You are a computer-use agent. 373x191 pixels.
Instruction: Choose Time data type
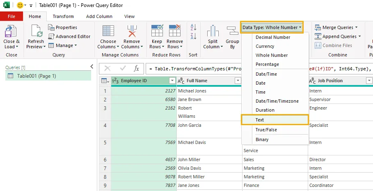click(261, 92)
